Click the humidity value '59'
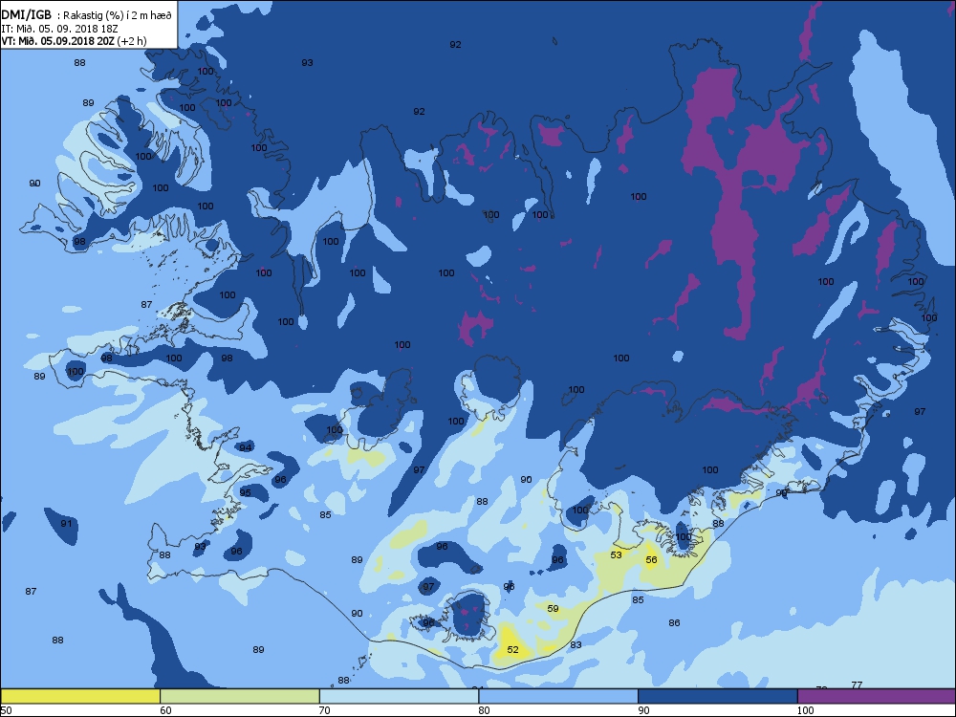 click(x=553, y=608)
